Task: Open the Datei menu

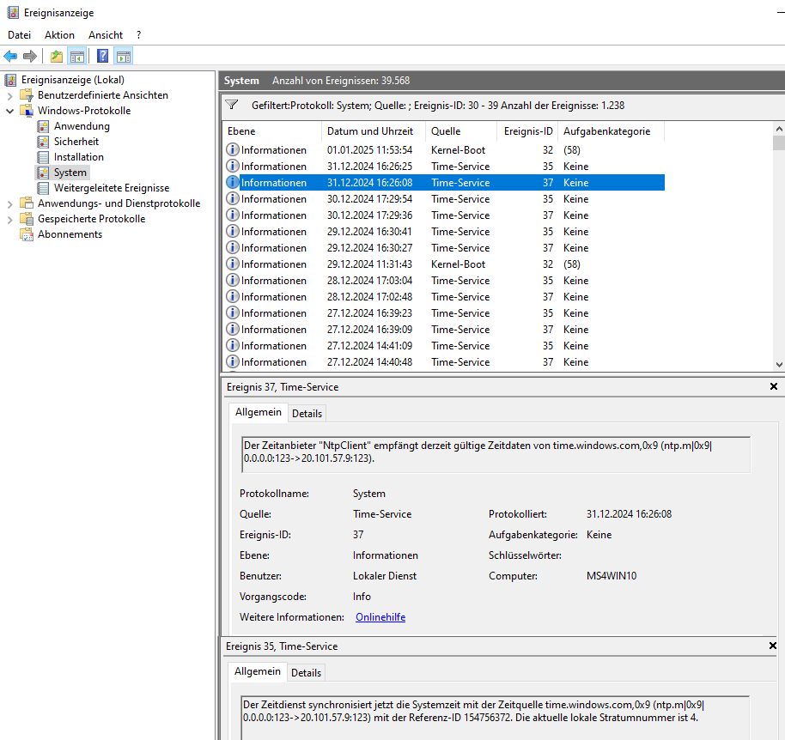Action: point(20,35)
